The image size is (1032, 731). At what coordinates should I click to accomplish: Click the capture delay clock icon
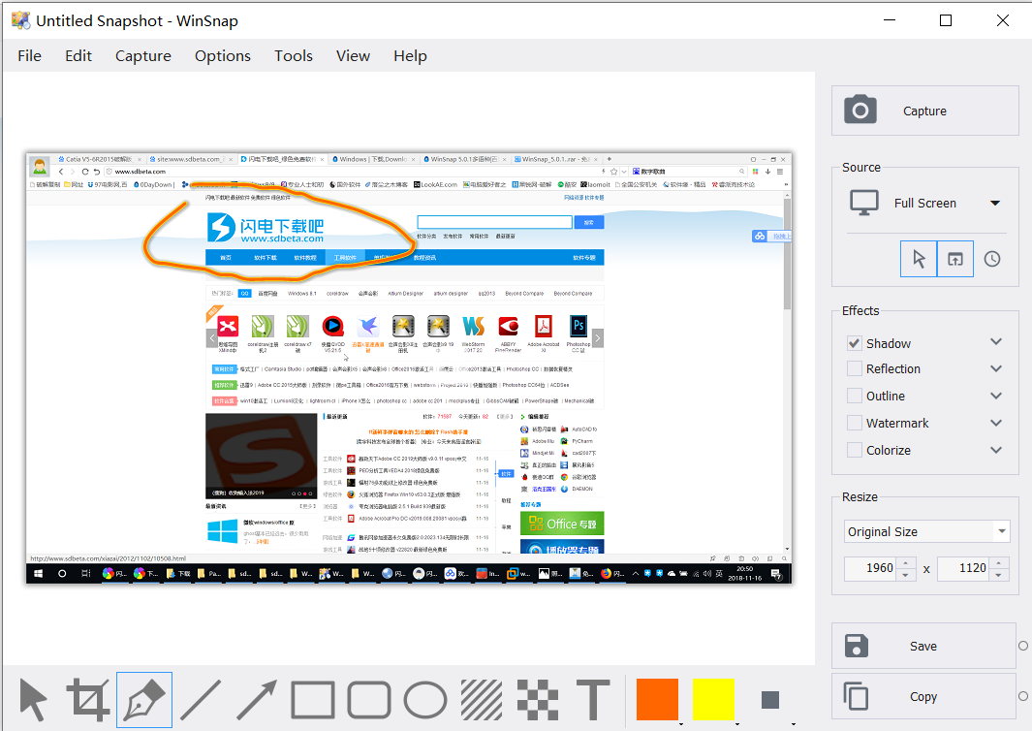coord(992,259)
